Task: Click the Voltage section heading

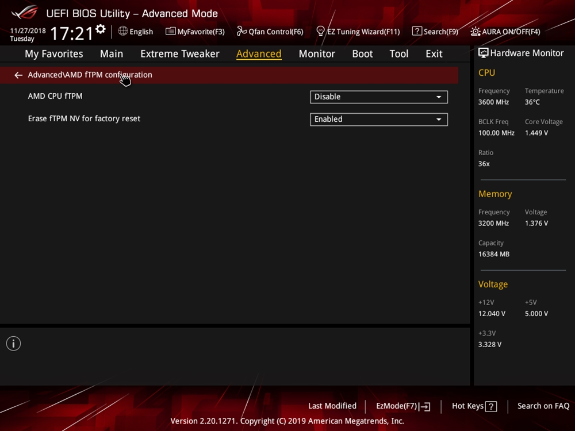Action: (493, 284)
